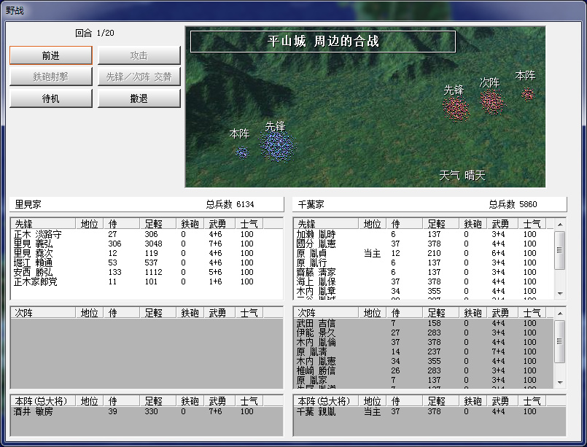Click 士气 column header in 千葉家 本阵 table
The height and width of the screenshot is (447, 587).
(x=532, y=400)
